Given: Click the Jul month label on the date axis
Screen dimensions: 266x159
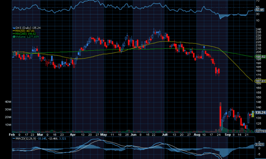Looking at the screenshot, I should 165,134.
